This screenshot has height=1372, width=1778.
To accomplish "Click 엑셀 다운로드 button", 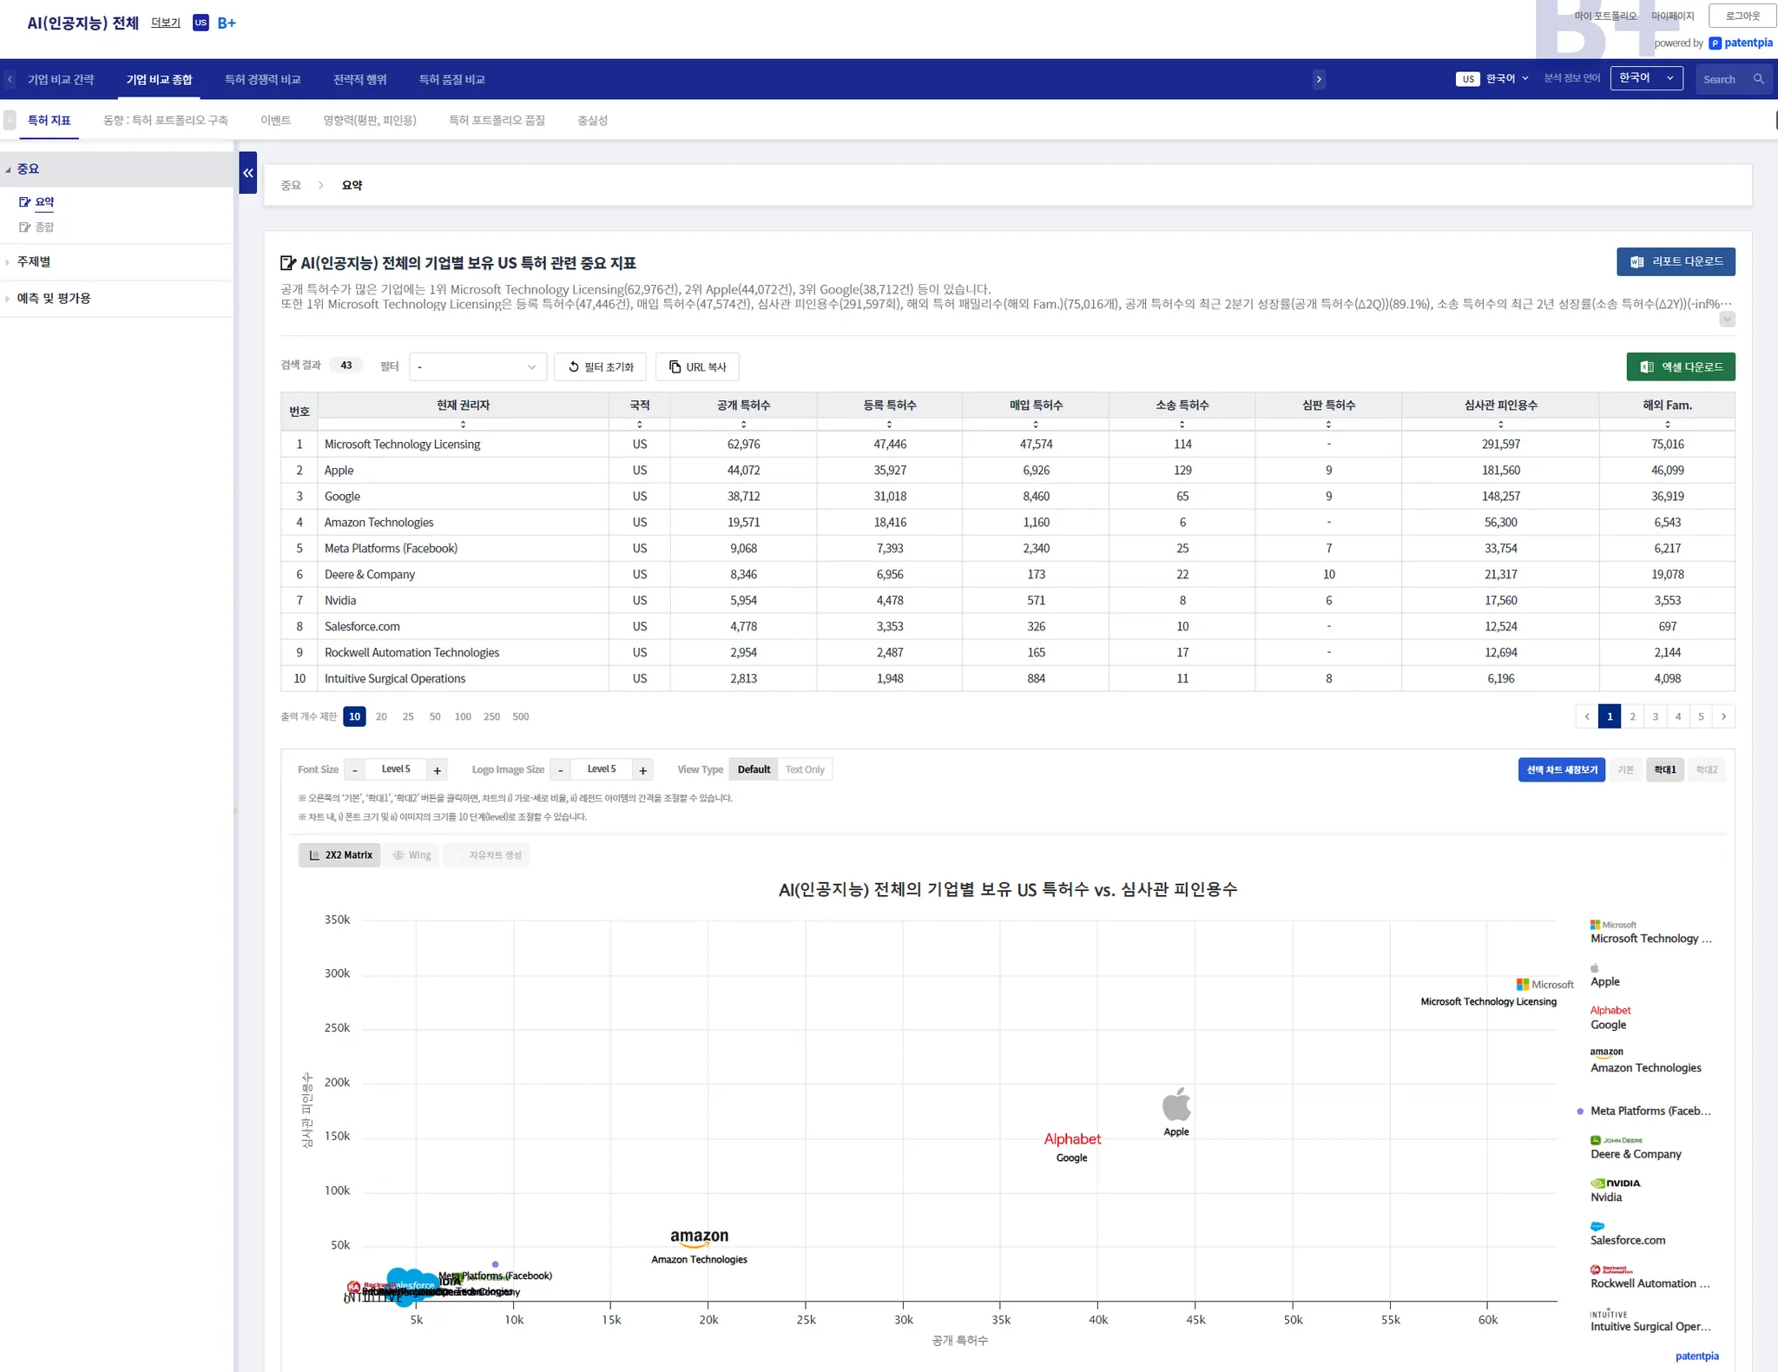I will click(x=1680, y=366).
